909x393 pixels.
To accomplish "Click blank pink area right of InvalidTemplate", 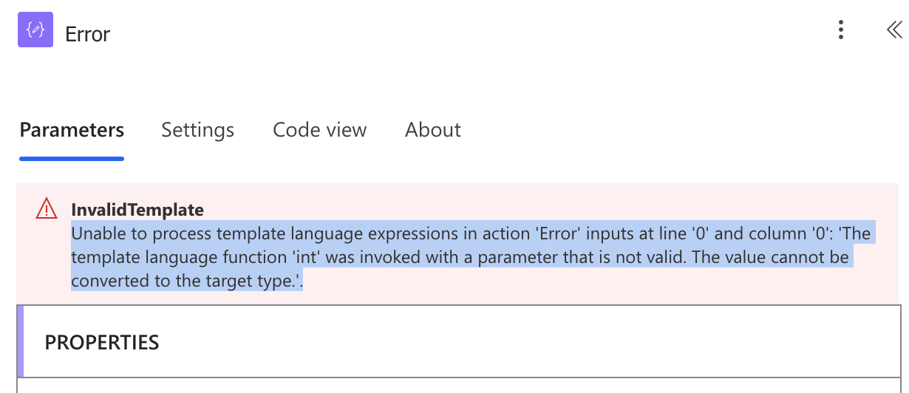I will click(x=547, y=209).
